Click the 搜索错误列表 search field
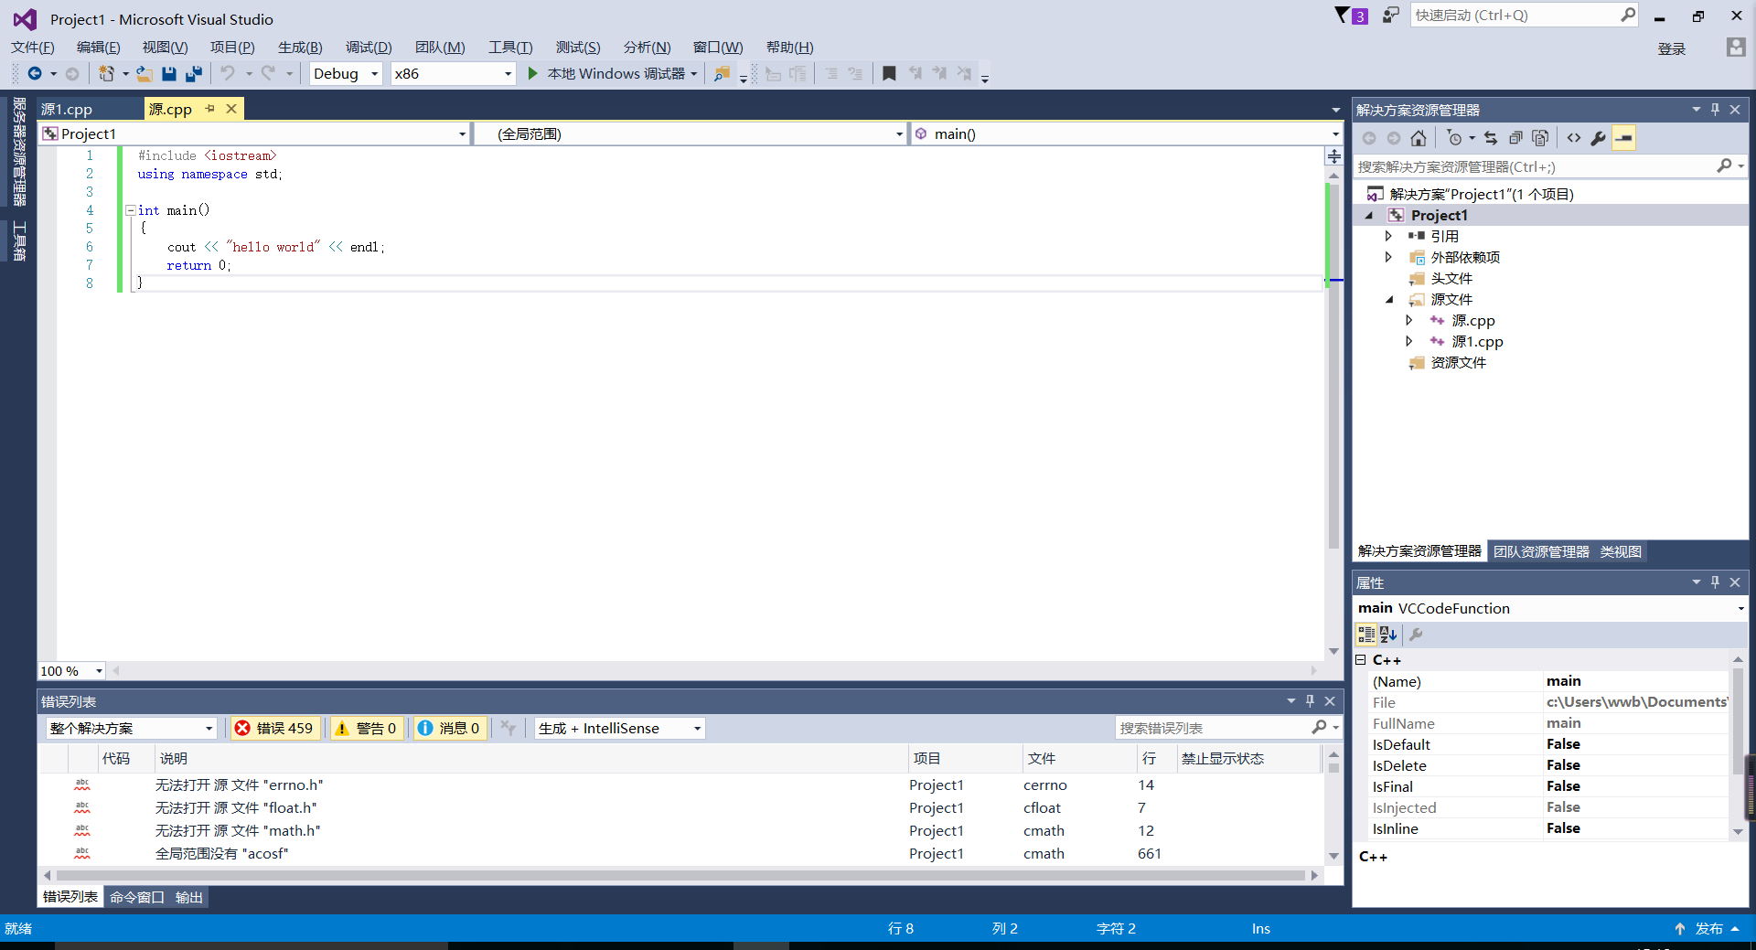The width and height of the screenshot is (1756, 950). 1228,728
